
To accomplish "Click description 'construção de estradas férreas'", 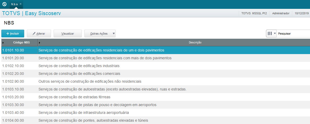I will click(85, 97).
